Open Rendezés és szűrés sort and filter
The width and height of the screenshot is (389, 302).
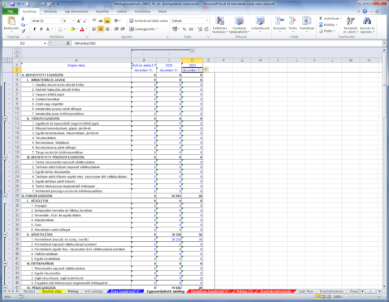(351, 25)
